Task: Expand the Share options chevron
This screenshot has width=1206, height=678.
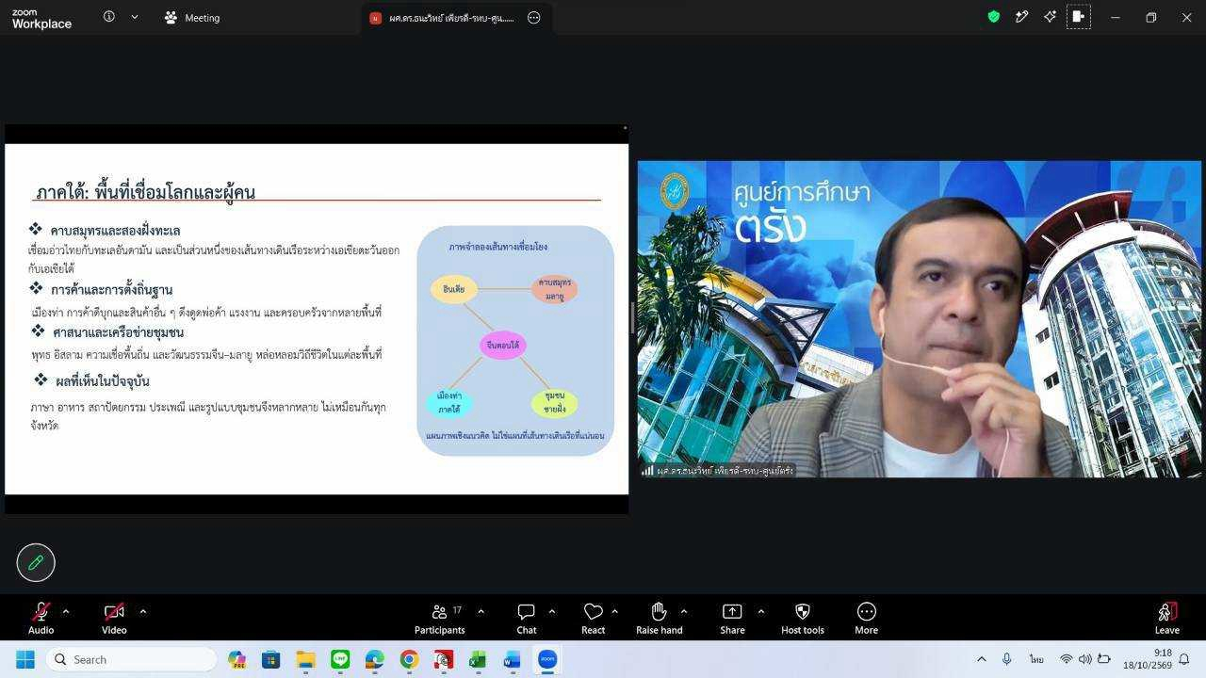Action: pos(760,611)
